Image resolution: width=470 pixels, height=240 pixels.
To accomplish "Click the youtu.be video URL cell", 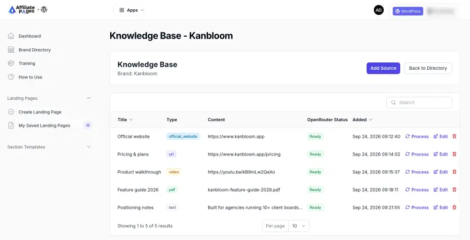I will (241, 172).
